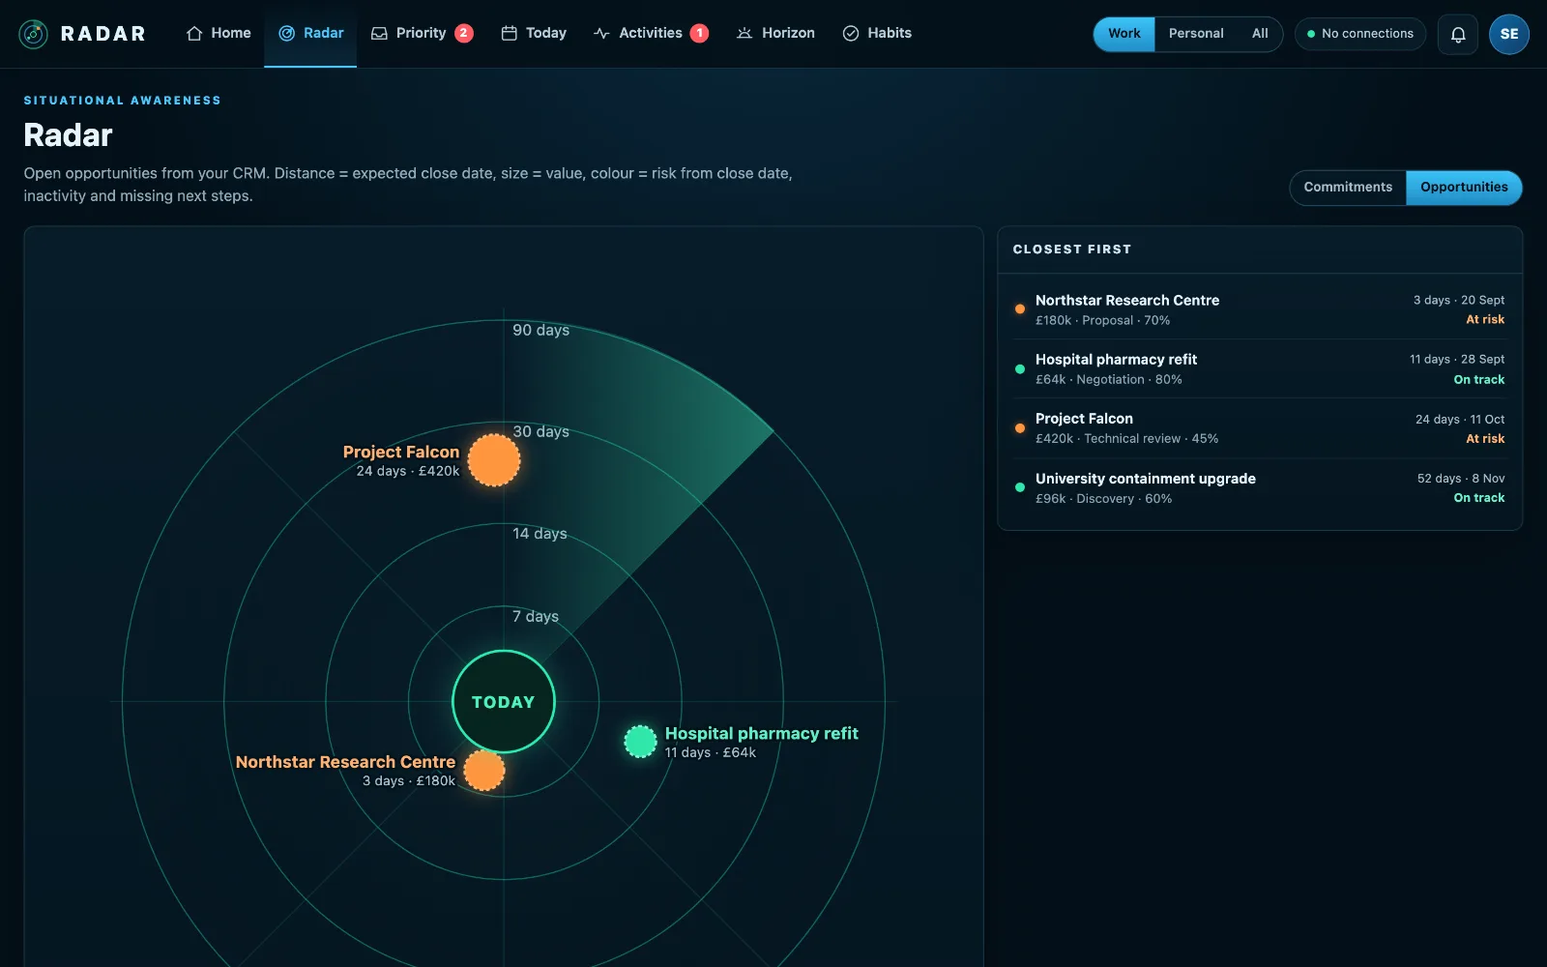
Task: Open the Habits tab
Action: pos(877,33)
